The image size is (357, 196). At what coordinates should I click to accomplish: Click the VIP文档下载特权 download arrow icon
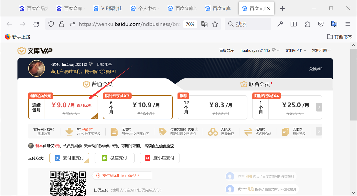pyautogui.click(x=69, y=131)
